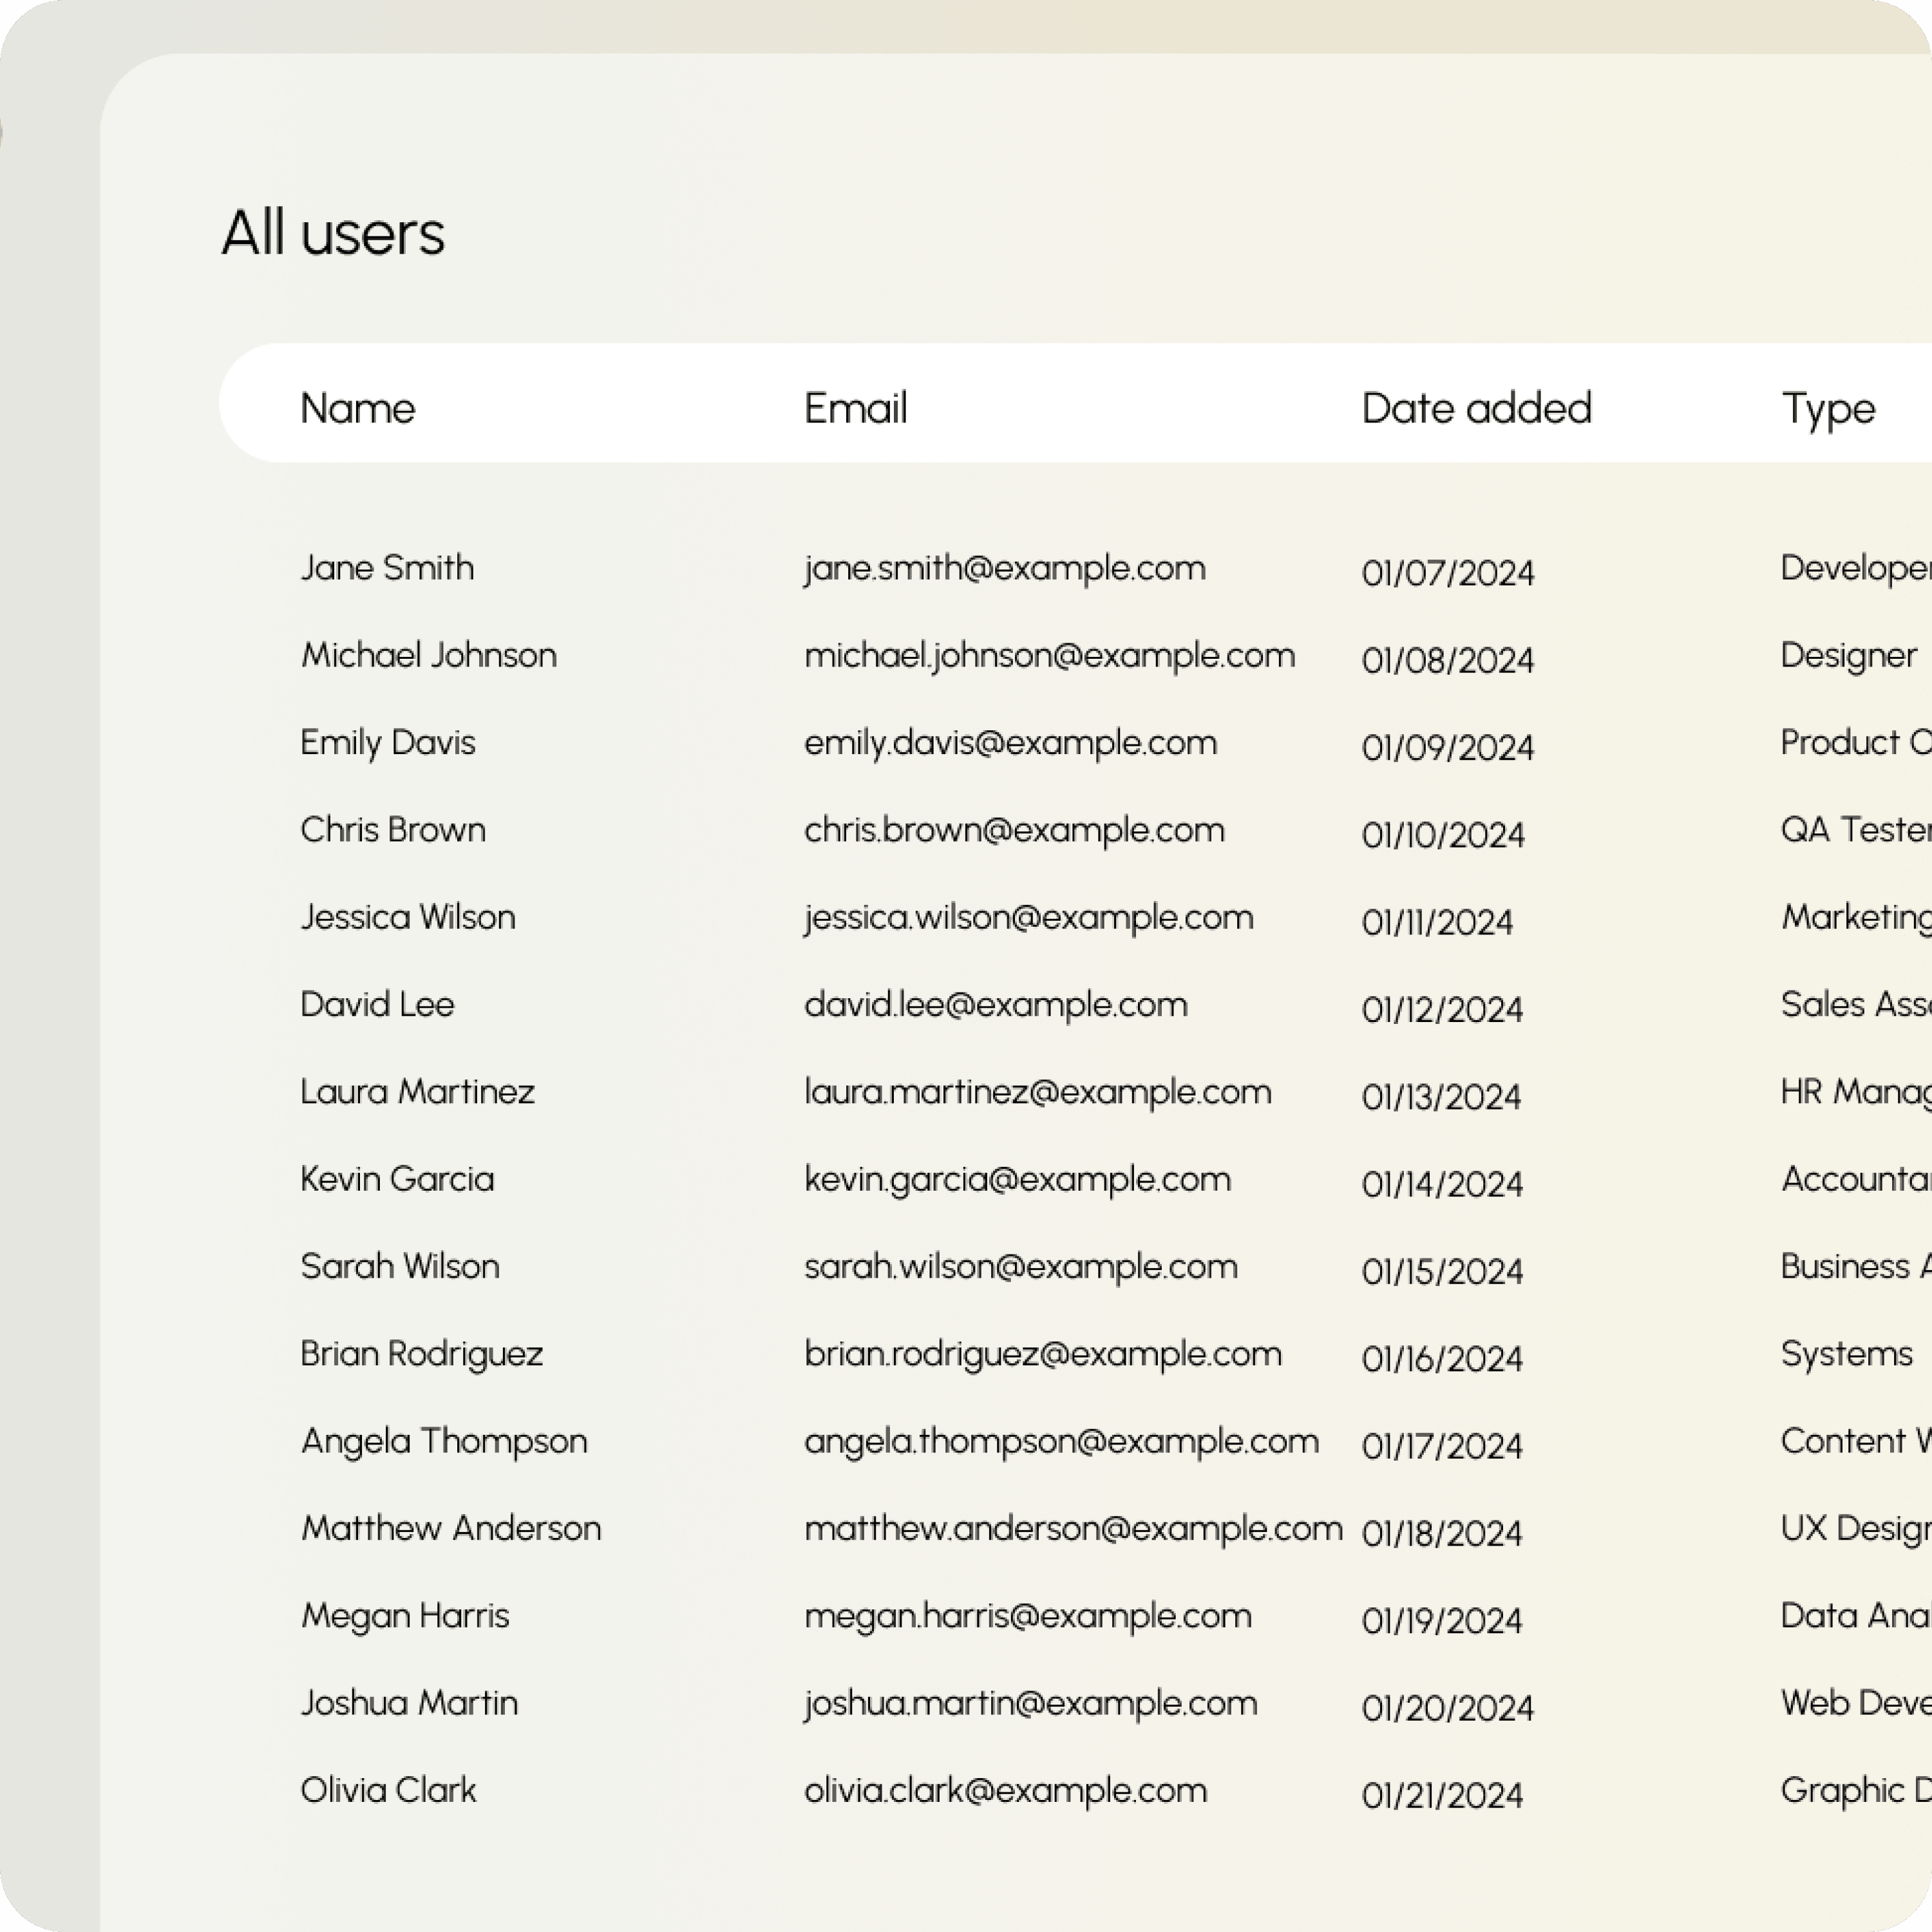1932x1932 pixels.
Task: Click the date 01/12/2024
Action: 1442,1009
